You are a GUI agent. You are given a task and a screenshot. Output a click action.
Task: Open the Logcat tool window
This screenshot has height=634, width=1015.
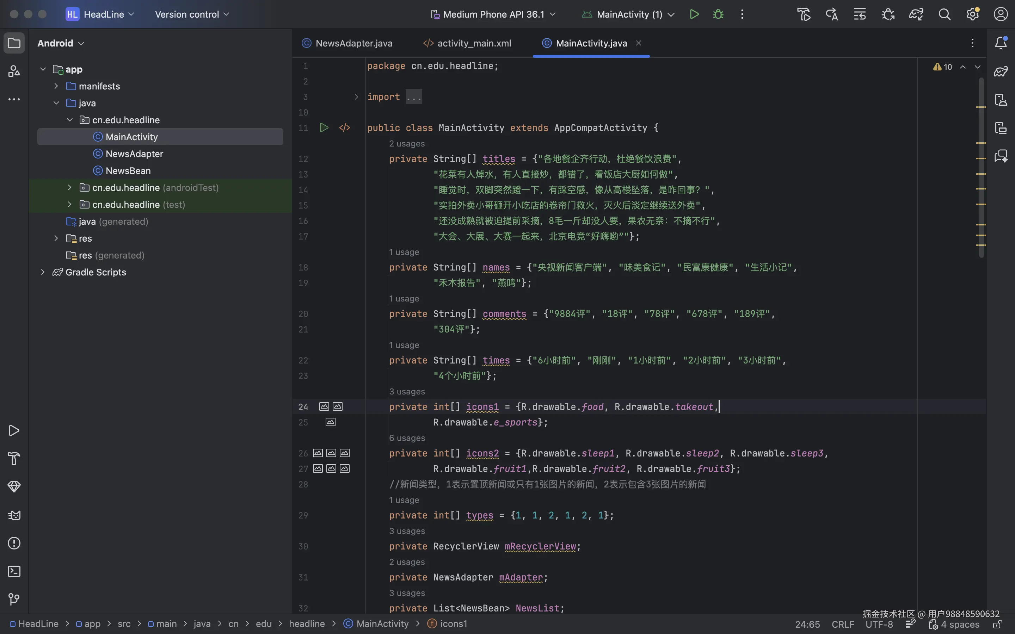click(x=14, y=515)
